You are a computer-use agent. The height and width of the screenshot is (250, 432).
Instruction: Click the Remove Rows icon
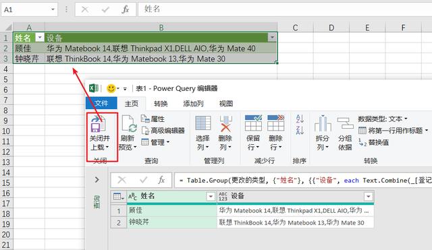(x=276, y=123)
